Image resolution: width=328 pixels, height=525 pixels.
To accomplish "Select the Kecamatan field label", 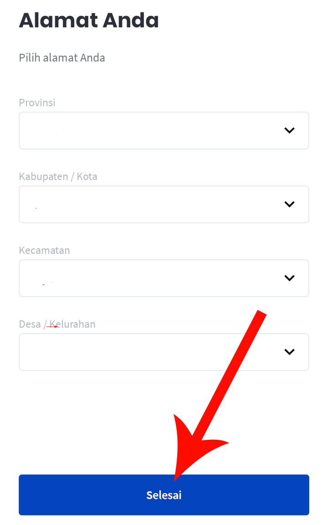I will [x=44, y=250].
